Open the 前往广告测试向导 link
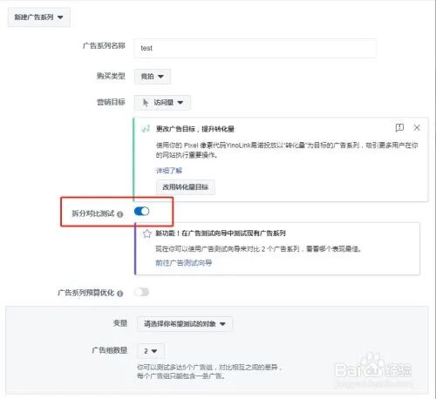Screen dimensions: 436x399 pyautogui.click(x=184, y=263)
